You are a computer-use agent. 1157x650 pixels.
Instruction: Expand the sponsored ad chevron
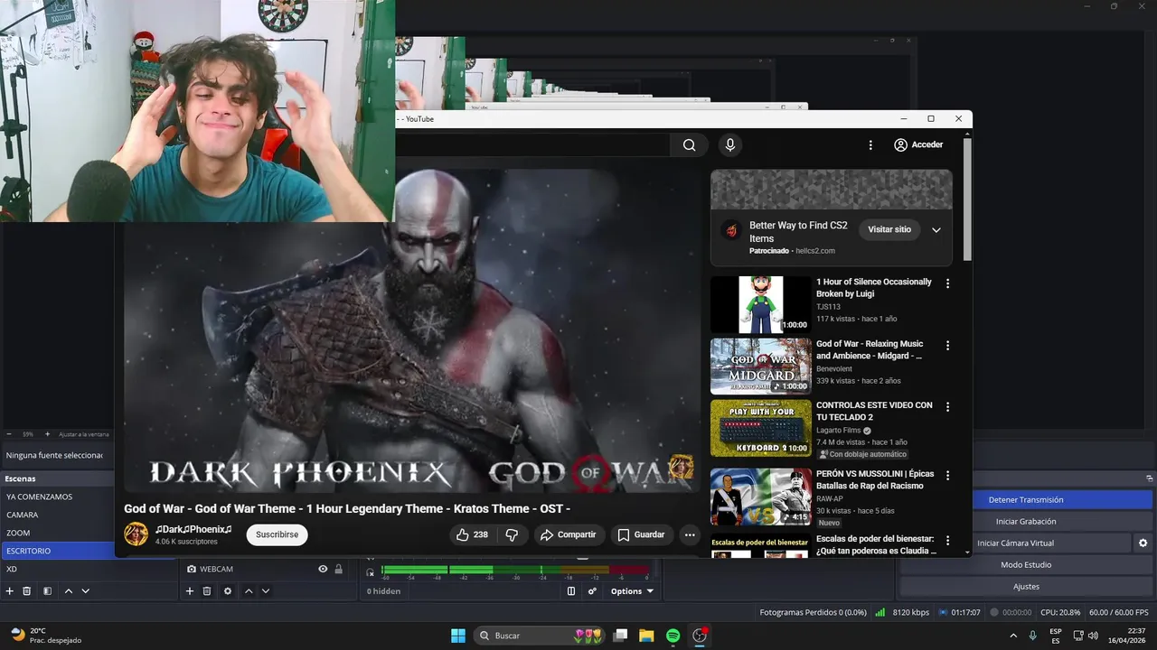tap(936, 230)
